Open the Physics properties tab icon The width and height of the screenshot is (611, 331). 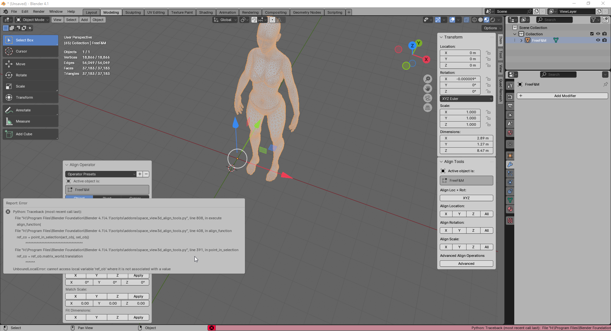coord(510,182)
